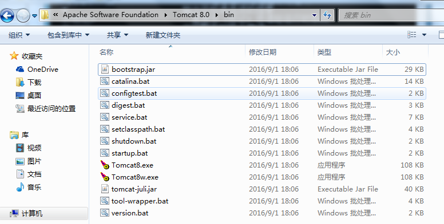Select 收藏夹 star icon in sidebar

click(14, 56)
